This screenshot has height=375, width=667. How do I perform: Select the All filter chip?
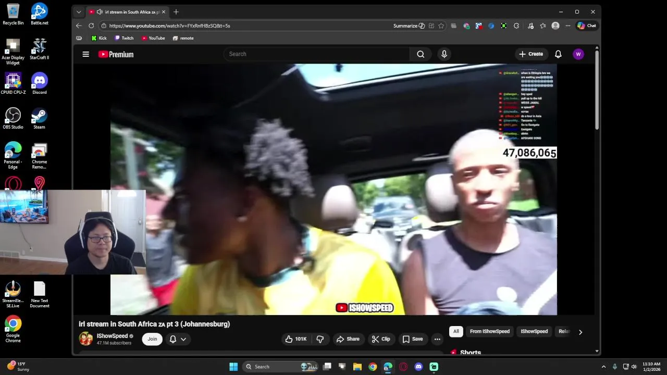456,331
